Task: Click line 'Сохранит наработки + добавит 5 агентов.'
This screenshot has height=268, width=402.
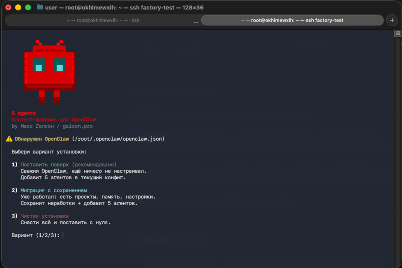Action: click(x=79, y=203)
